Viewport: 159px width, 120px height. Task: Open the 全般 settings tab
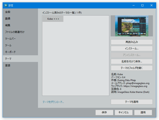pos(20,12)
